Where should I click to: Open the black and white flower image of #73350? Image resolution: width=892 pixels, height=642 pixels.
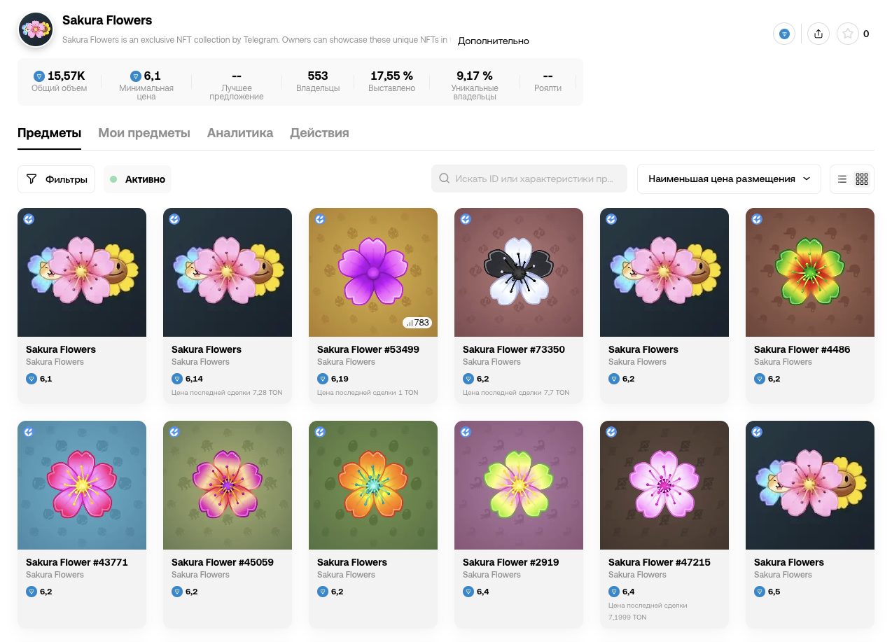point(519,272)
